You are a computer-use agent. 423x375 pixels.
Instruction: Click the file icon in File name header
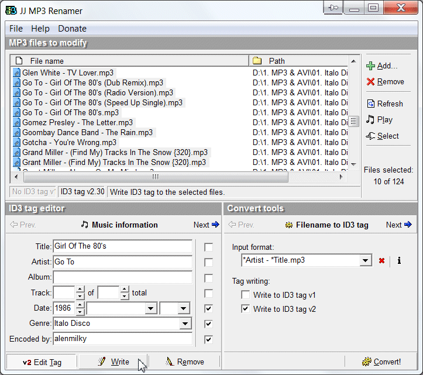tap(19, 61)
